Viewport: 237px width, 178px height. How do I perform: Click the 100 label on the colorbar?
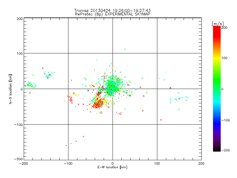click(x=224, y=58)
